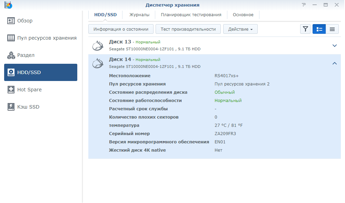Click the Обзор overview sidebar icon
Screen dimensions: 345x203
(11, 21)
